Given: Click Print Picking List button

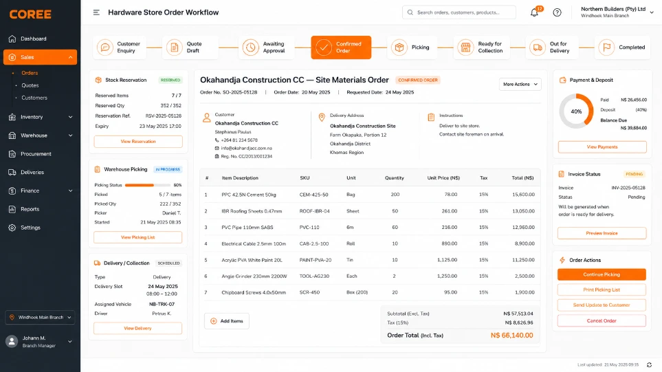Looking at the screenshot, I should tap(602, 289).
